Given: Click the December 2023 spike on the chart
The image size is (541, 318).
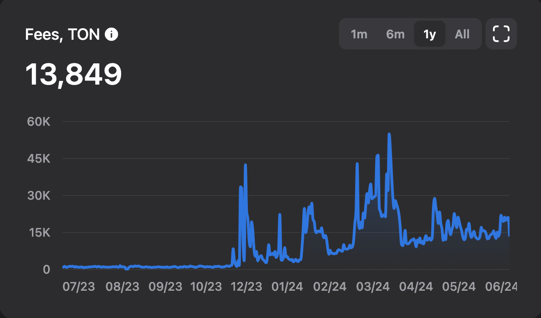Looking at the screenshot, I should 246,165.
